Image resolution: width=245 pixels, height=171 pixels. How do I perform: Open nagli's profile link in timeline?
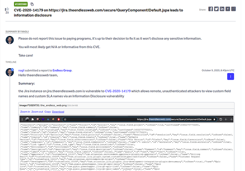click(21, 70)
